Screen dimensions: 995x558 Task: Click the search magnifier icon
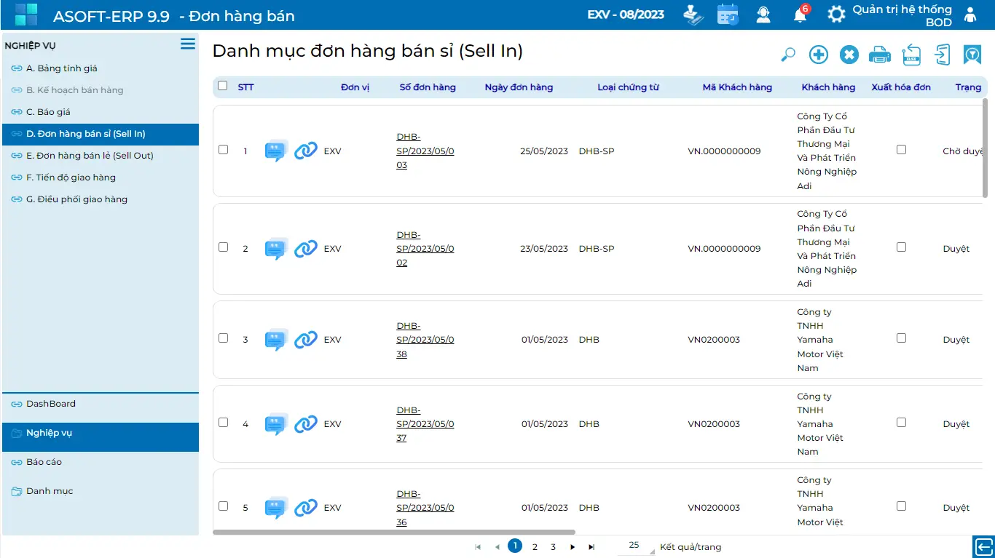click(788, 55)
